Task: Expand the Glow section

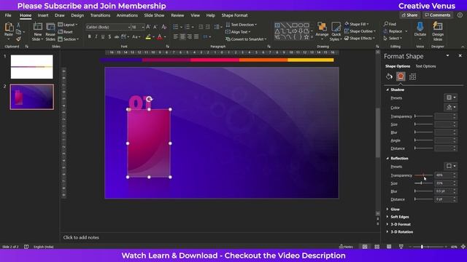Action: (387, 209)
